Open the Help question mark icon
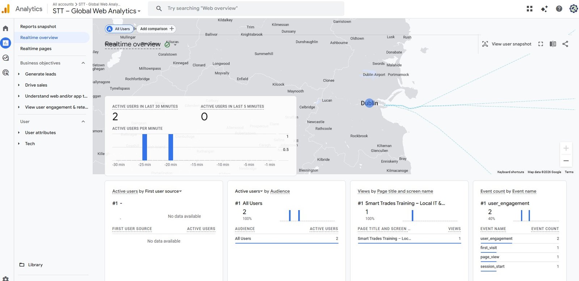Screen dimensions: 579x281 click(x=559, y=9)
